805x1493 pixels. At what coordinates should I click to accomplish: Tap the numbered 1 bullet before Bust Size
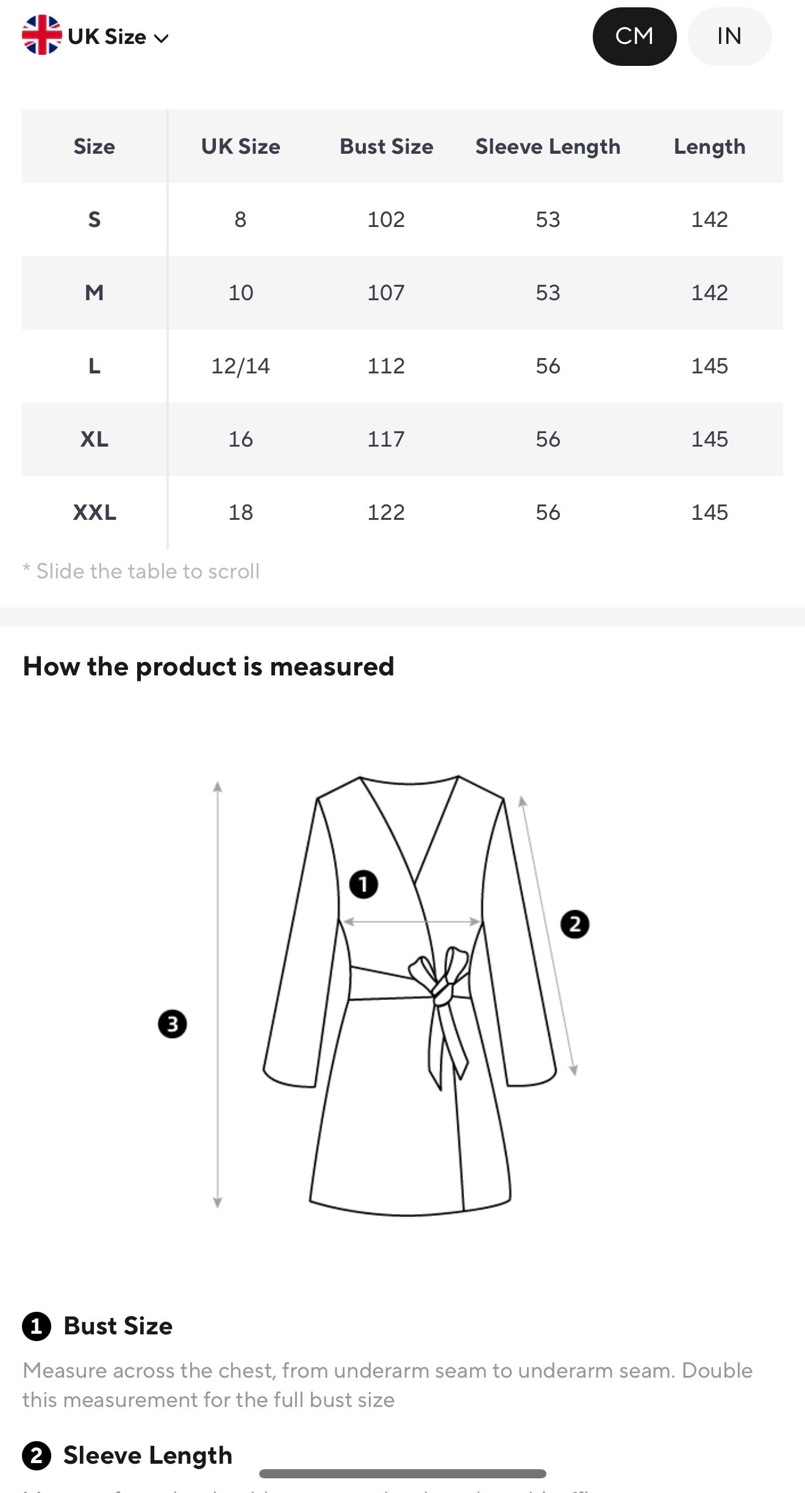click(37, 1326)
